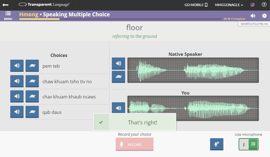Screen dimensions: 270x157
Task: Click the Hmong course title link
Action: 29,14
